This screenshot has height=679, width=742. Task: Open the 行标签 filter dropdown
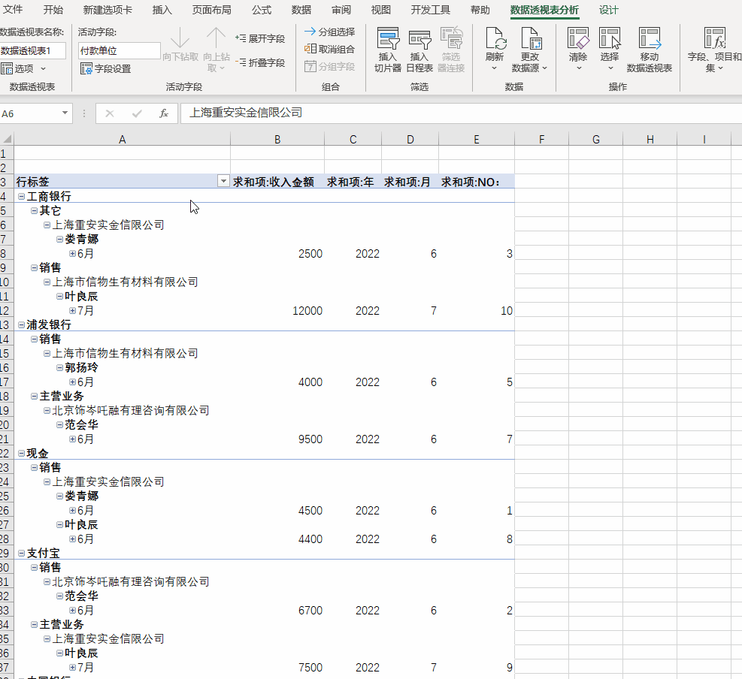coord(223,181)
